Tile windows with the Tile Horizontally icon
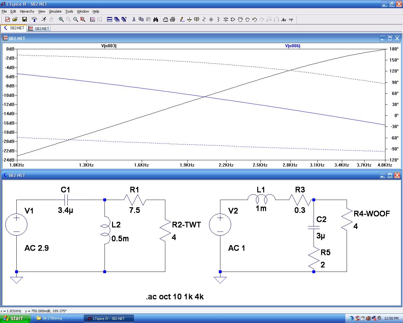 (110, 20)
